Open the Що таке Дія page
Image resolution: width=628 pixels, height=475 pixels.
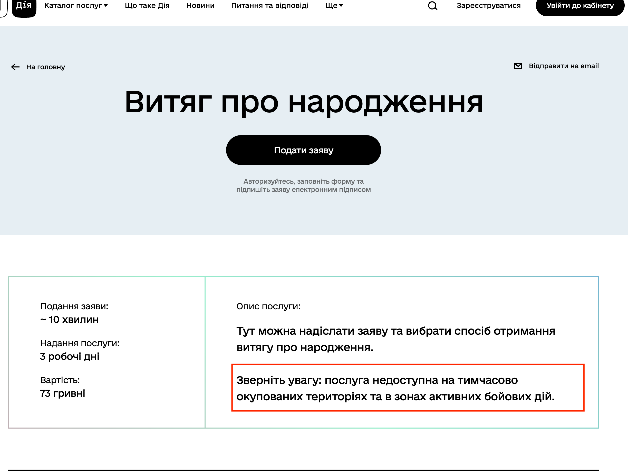click(147, 5)
